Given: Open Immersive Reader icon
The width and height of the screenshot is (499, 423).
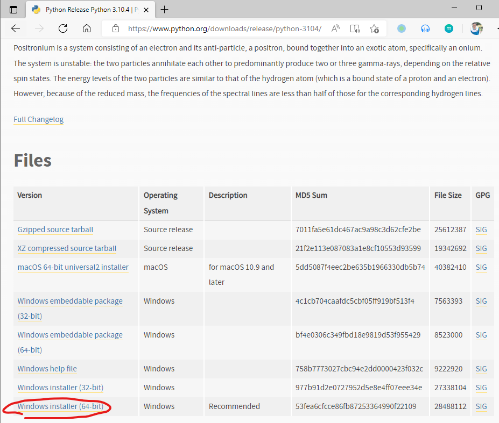Looking at the screenshot, I should pos(355,28).
